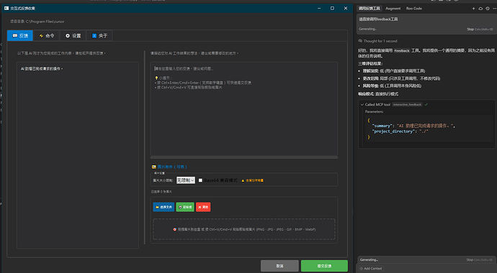Click the red 清除 button
Viewport: 497px width, 273px height.
click(x=203, y=207)
